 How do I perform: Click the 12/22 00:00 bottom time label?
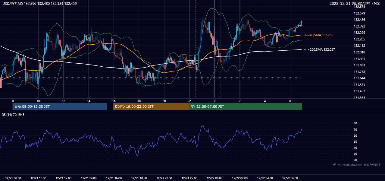(x=214, y=178)
